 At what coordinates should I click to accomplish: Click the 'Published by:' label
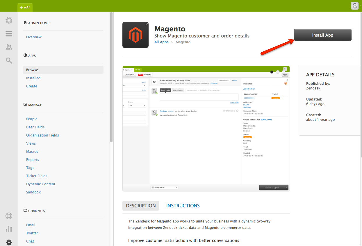click(318, 84)
